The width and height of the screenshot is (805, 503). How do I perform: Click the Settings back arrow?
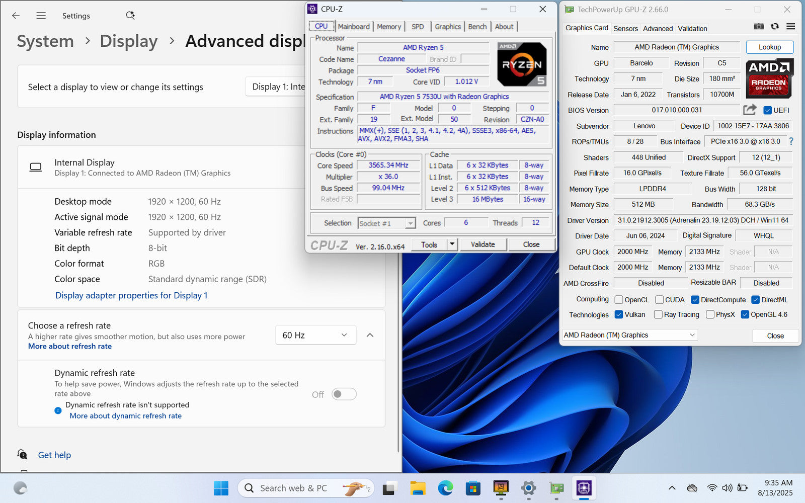point(16,16)
